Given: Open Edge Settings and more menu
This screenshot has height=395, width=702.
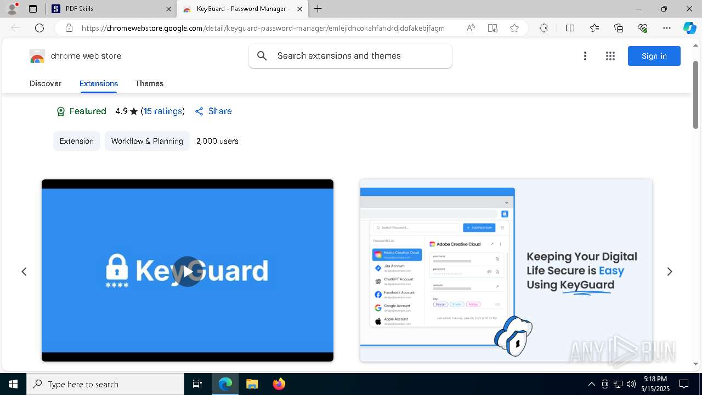Looking at the screenshot, I should (667, 28).
